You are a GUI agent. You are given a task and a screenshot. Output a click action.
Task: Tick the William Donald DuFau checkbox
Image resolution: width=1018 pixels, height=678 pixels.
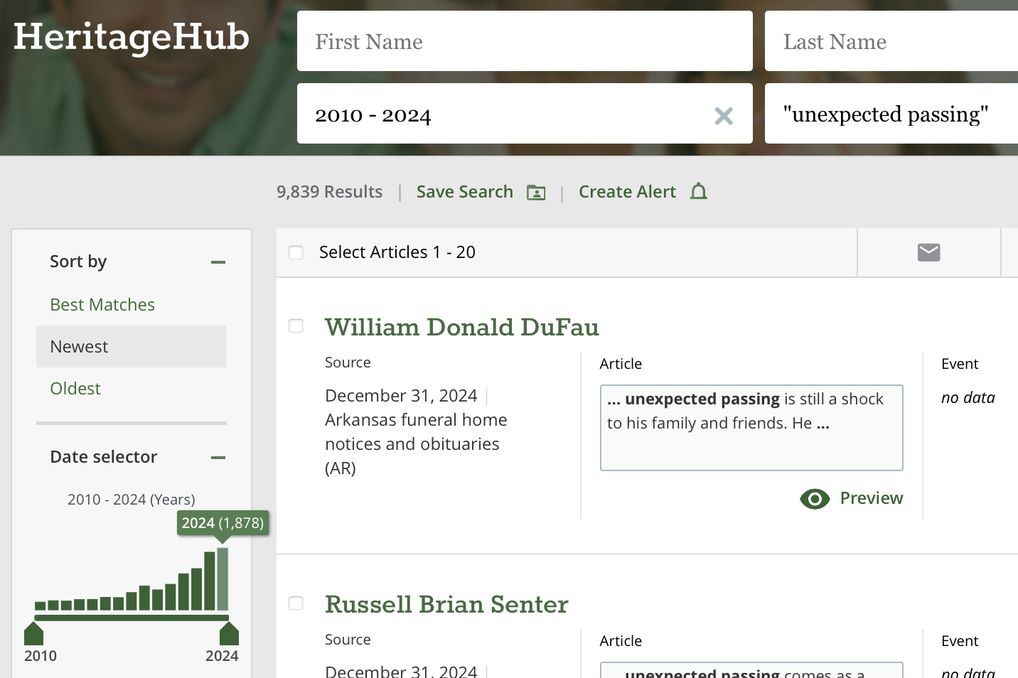click(296, 326)
